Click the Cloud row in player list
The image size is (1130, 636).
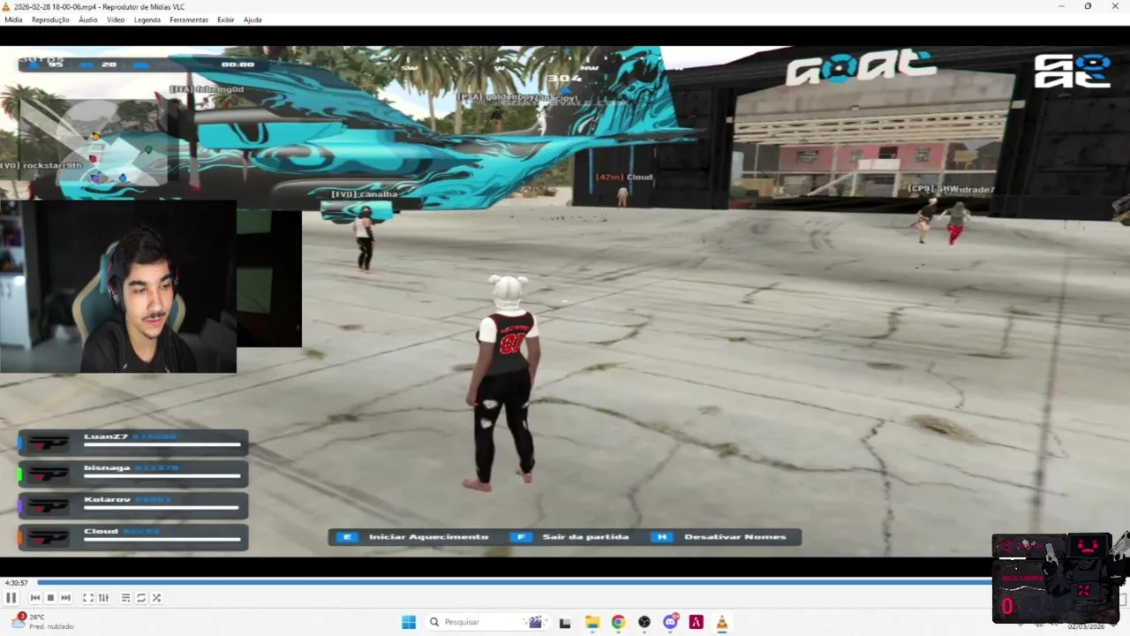pyautogui.click(x=132, y=536)
